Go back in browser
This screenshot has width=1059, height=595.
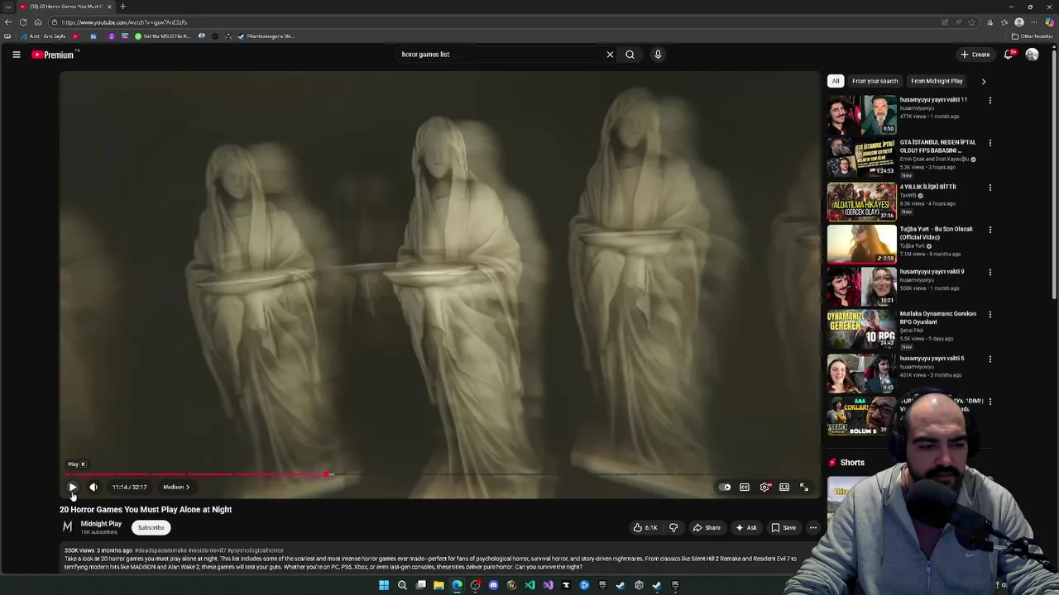pyautogui.click(x=8, y=22)
